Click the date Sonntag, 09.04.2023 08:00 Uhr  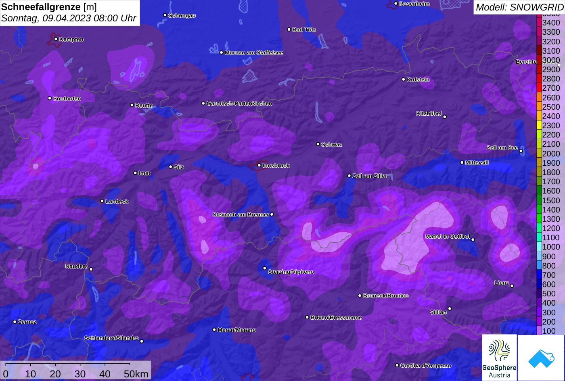[69, 19]
